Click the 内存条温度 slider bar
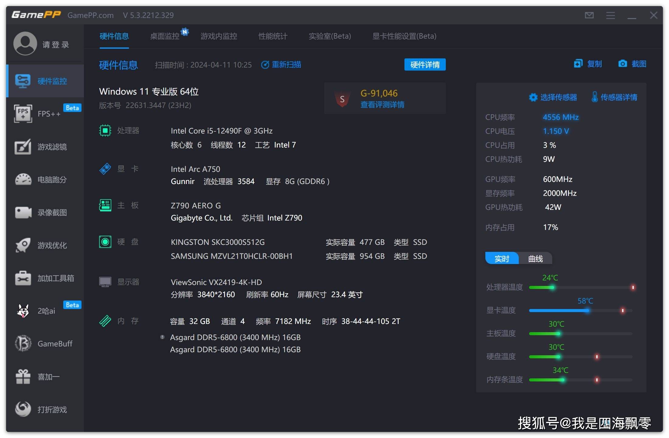The height and width of the screenshot is (438, 669). tap(581, 380)
